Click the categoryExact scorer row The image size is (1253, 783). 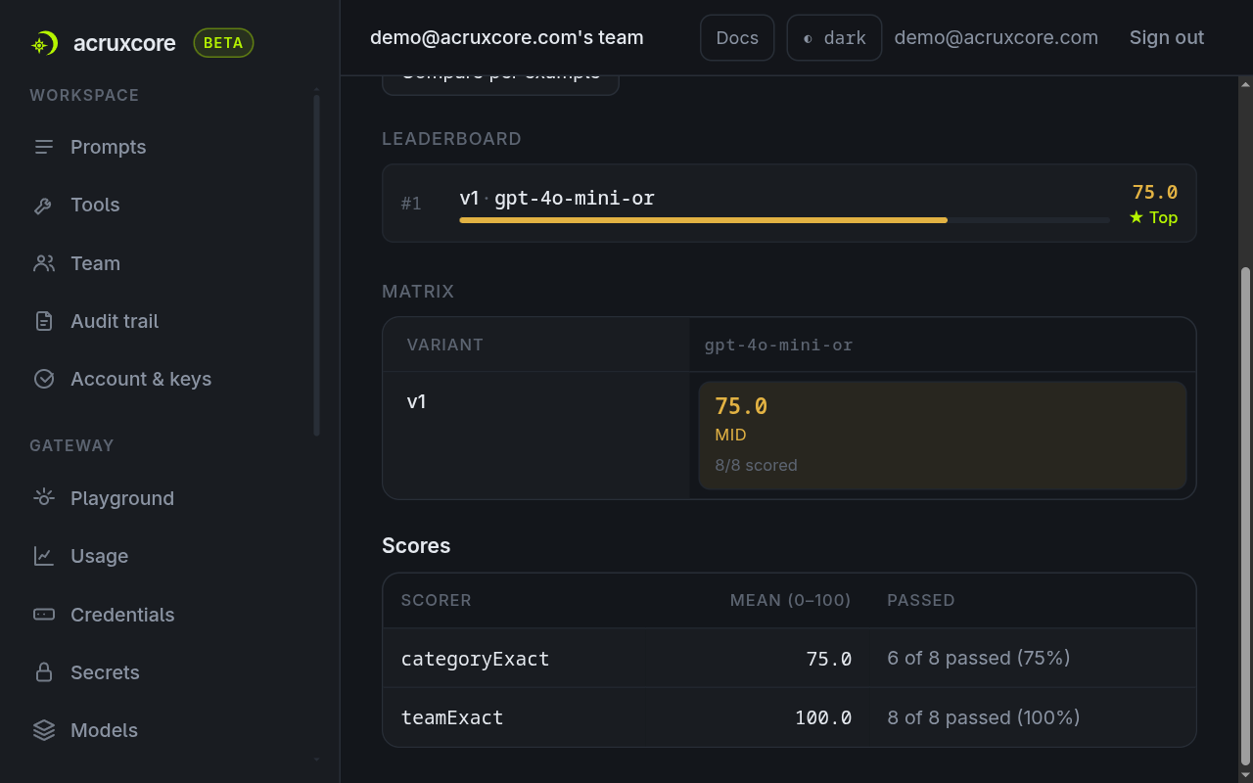(x=789, y=659)
